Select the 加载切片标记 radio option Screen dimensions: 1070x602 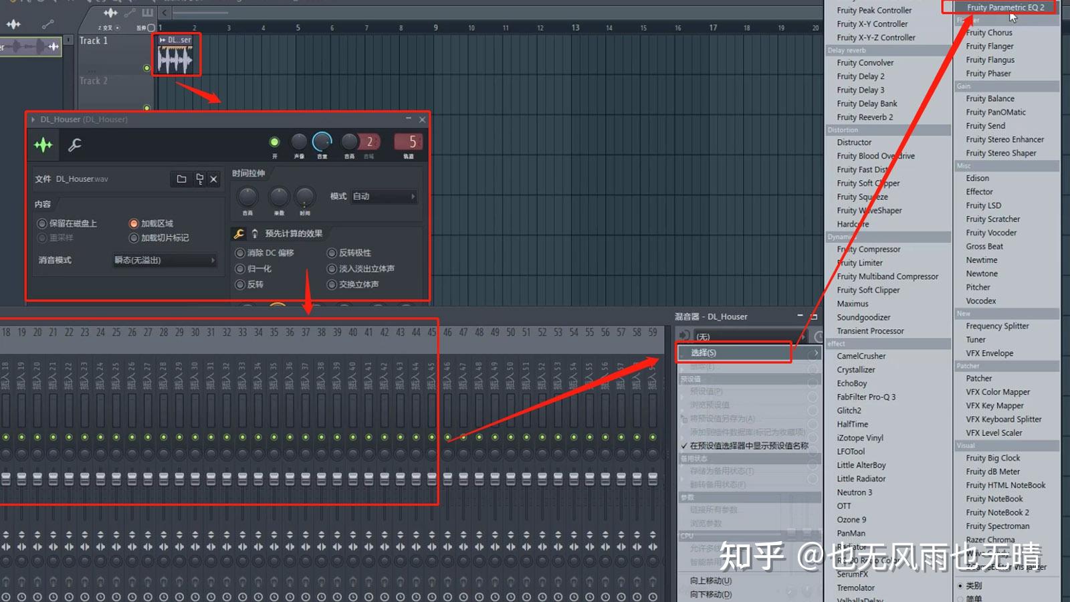pos(134,237)
